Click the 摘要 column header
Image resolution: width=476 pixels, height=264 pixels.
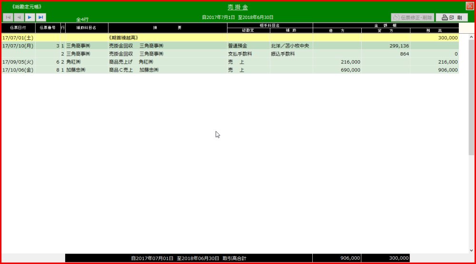(167, 28)
